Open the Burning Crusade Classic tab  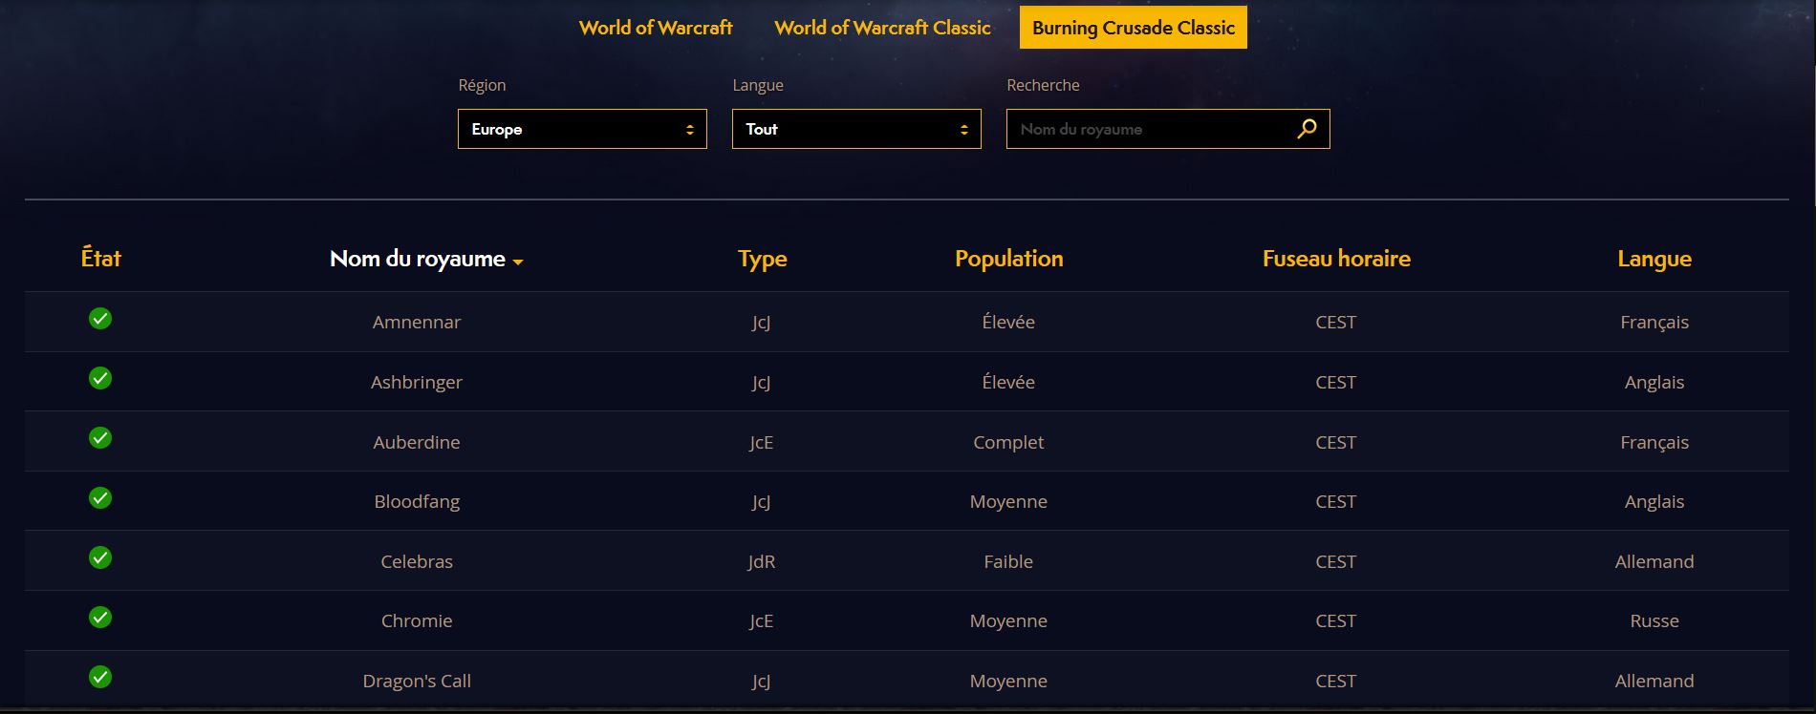(x=1133, y=28)
